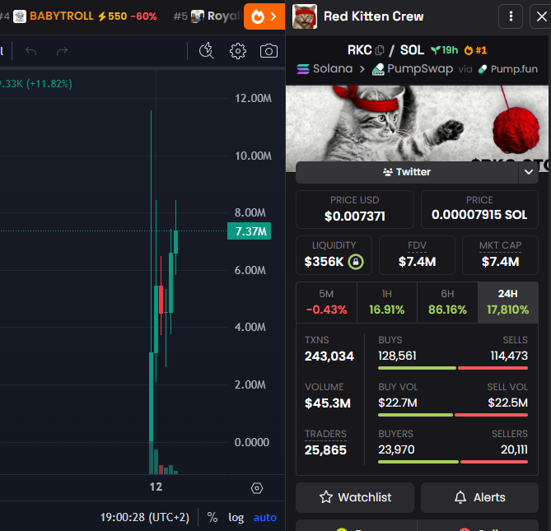Click the redo arrow in chart toolbar
551x531 pixels.
point(63,51)
